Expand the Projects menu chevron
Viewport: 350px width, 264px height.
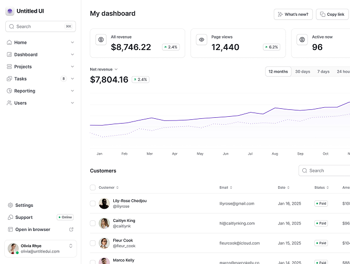click(x=72, y=66)
